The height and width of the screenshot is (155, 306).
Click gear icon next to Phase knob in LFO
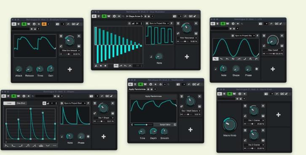point(256,69)
